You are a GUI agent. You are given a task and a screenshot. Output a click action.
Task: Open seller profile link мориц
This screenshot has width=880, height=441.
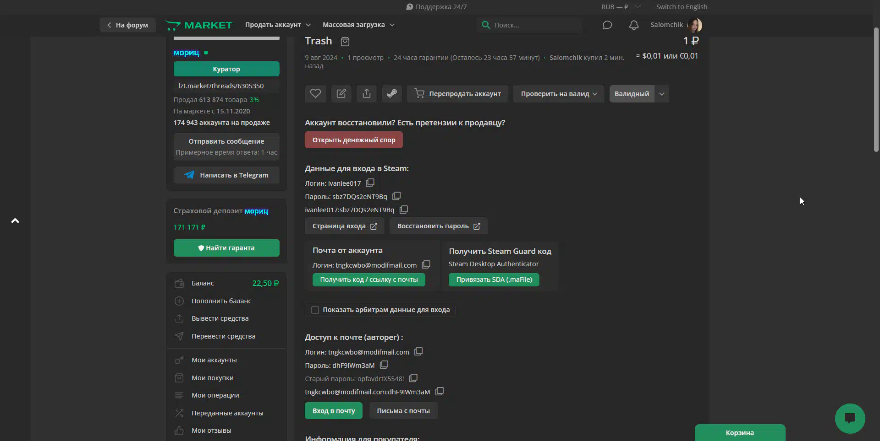(186, 53)
